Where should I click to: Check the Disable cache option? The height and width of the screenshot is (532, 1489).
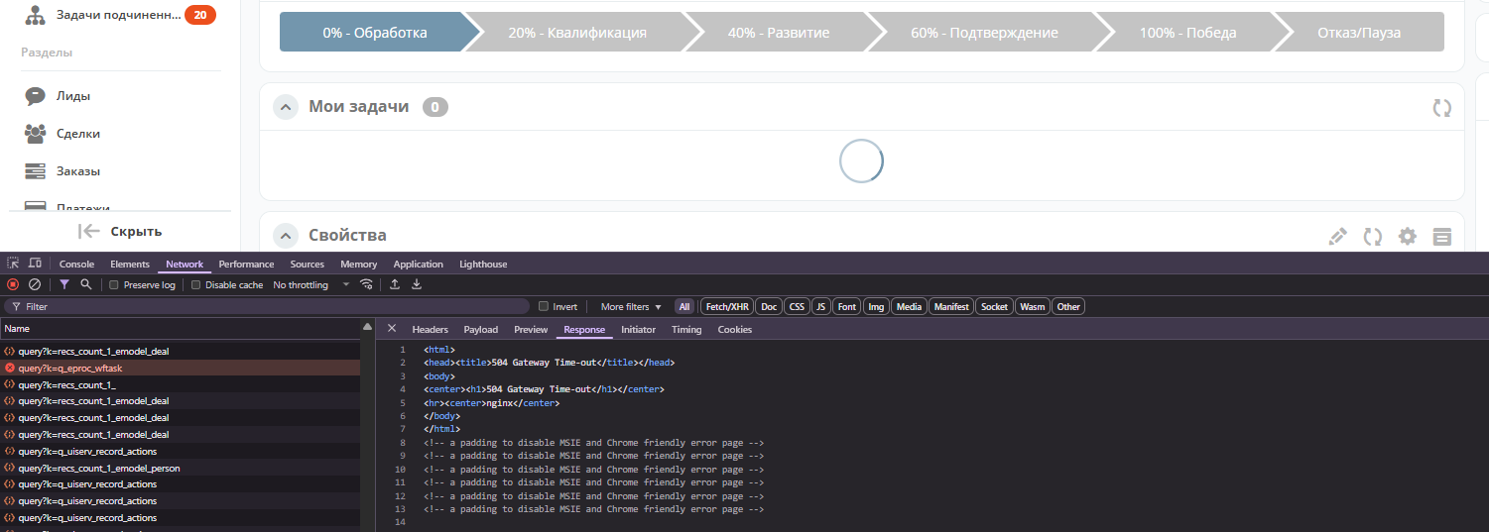(196, 285)
